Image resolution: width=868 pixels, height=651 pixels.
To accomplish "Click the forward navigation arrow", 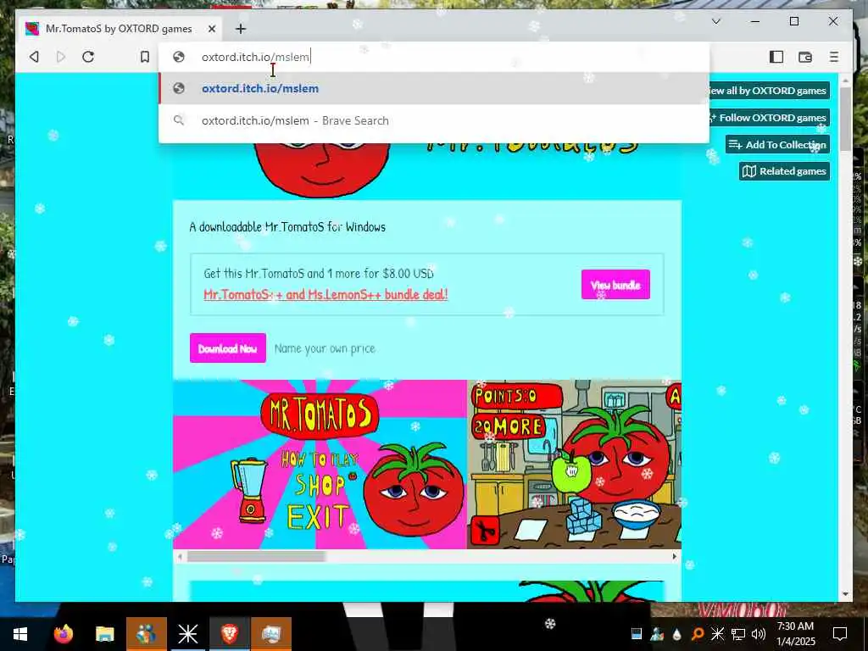I will coord(61,57).
